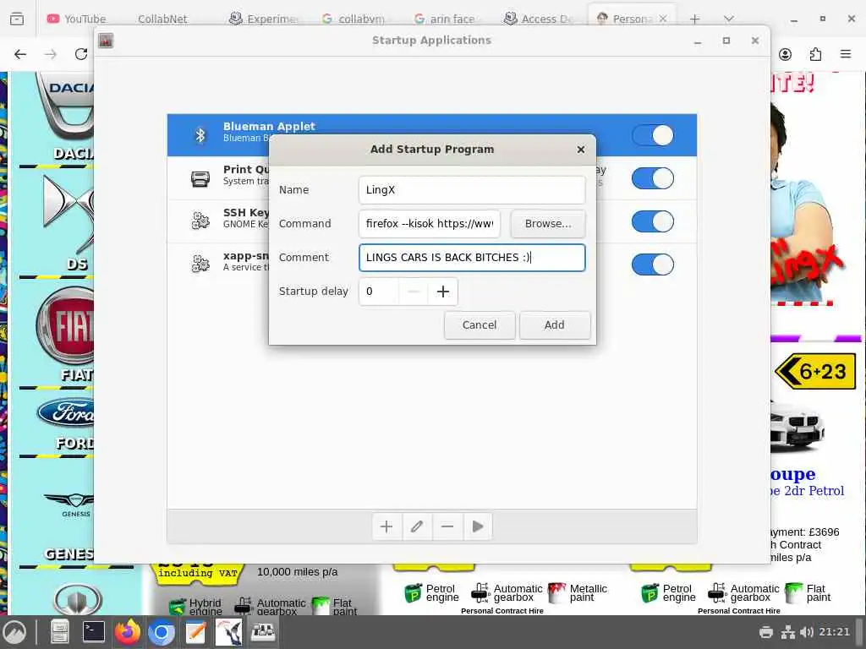Image resolution: width=866 pixels, height=649 pixels.
Task: Click the DS logo on the webpage
Action: point(69,213)
